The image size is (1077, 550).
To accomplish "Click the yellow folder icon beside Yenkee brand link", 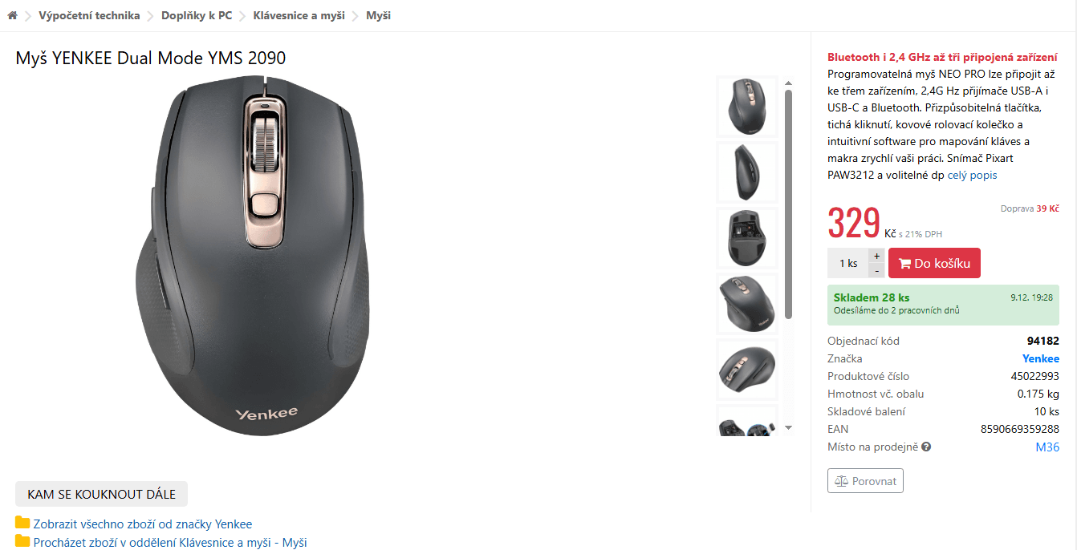I will (22, 524).
